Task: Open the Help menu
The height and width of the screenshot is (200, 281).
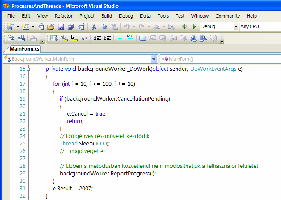Action: click(252, 16)
